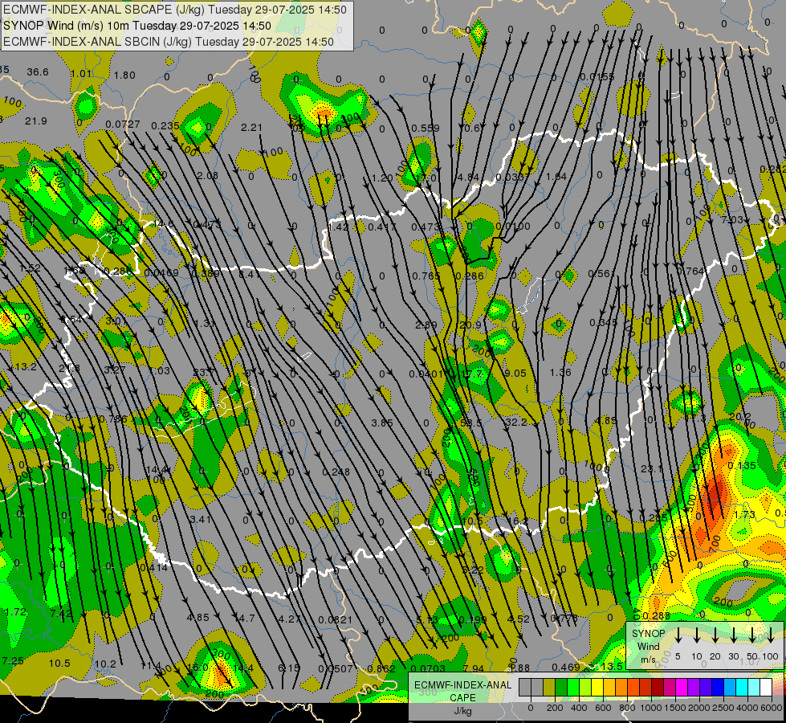Click the map value '1.80'
786x723 pixels.
tap(124, 76)
